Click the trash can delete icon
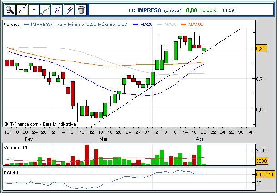 tap(81, 10)
